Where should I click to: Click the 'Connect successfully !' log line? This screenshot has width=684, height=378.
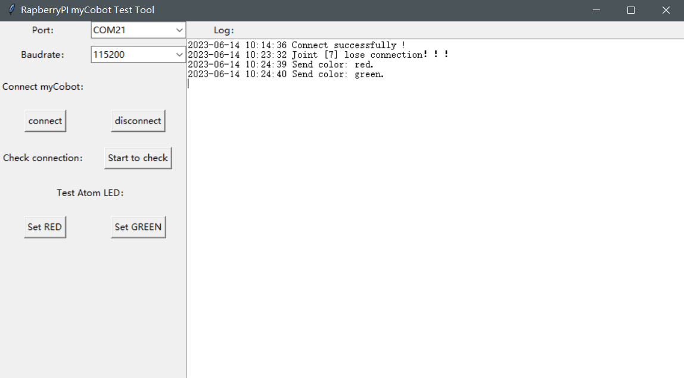click(297, 45)
